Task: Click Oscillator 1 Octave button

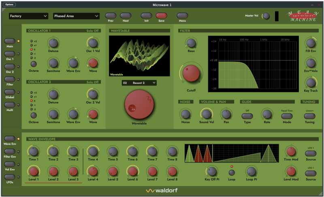Action: [x=34, y=64]
